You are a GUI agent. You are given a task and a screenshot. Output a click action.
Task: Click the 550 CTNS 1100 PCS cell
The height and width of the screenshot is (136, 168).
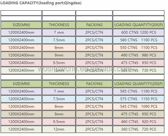[139, 48]
